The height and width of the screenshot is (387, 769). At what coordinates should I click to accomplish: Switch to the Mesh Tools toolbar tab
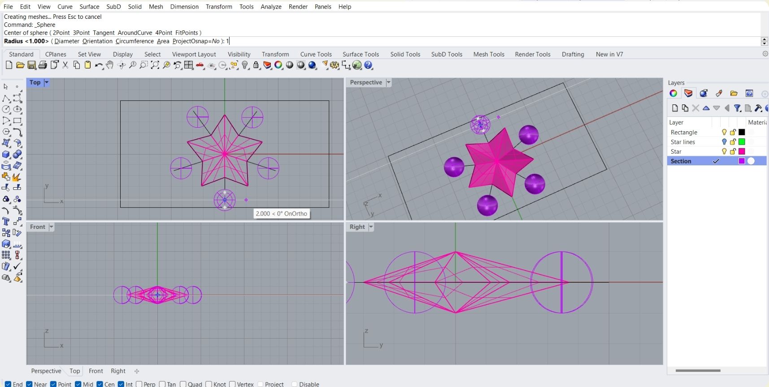point(489,54)
